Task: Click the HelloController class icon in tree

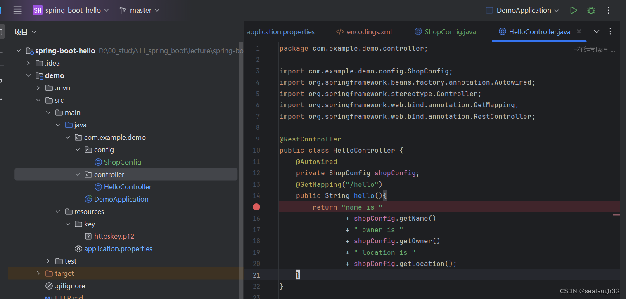Action: pos(98,187)
